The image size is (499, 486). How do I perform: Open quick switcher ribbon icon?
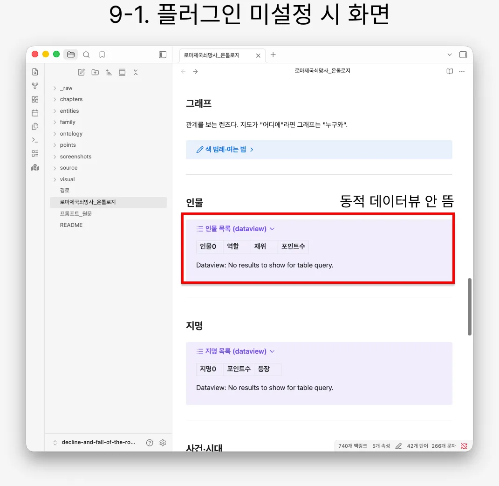[x=35, y=72]
